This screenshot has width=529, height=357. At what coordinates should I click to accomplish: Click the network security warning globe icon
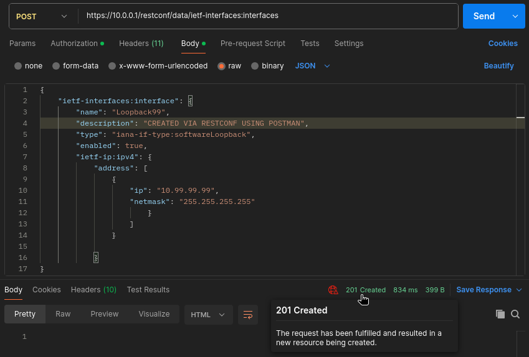click(333, 290)
